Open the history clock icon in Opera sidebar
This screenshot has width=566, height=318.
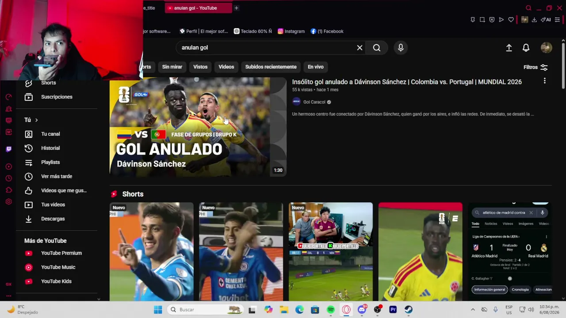[8, 178]
